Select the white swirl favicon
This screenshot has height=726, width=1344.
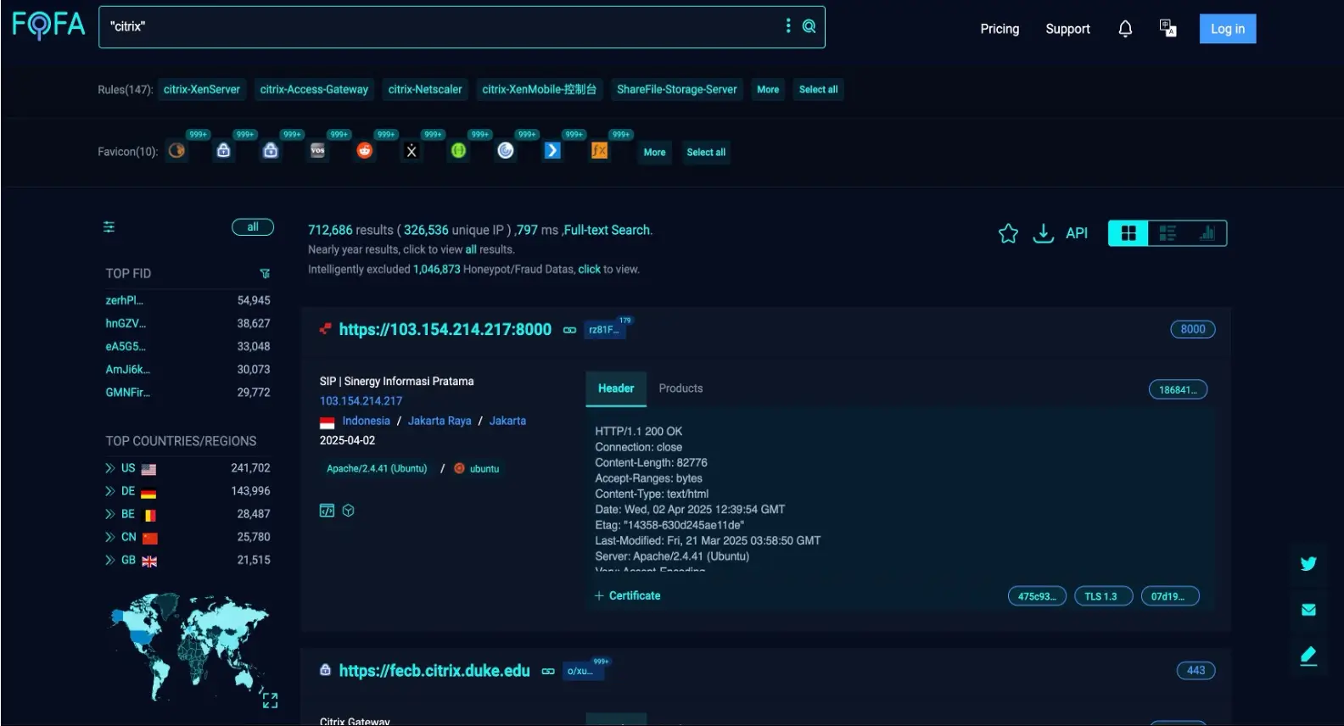pos(506,150)
